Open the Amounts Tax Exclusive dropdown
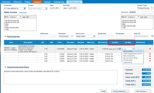 pos(66,36)
